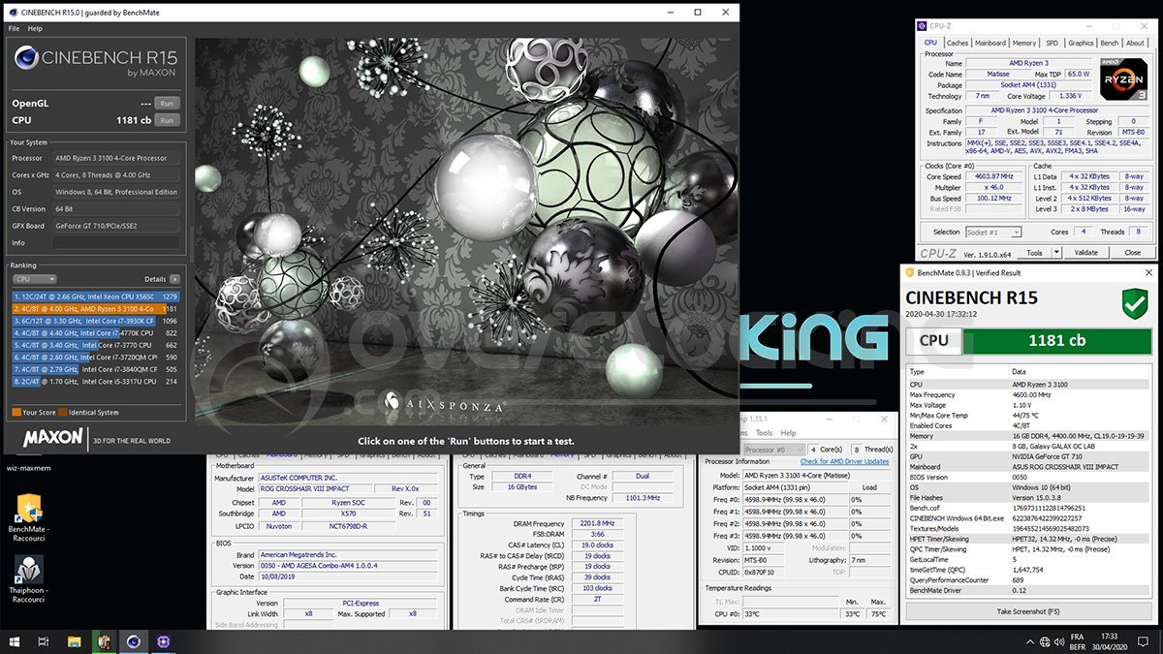Click Take Screenshot (F5) in BenchMate
1163x654 pixels.
1029,612
